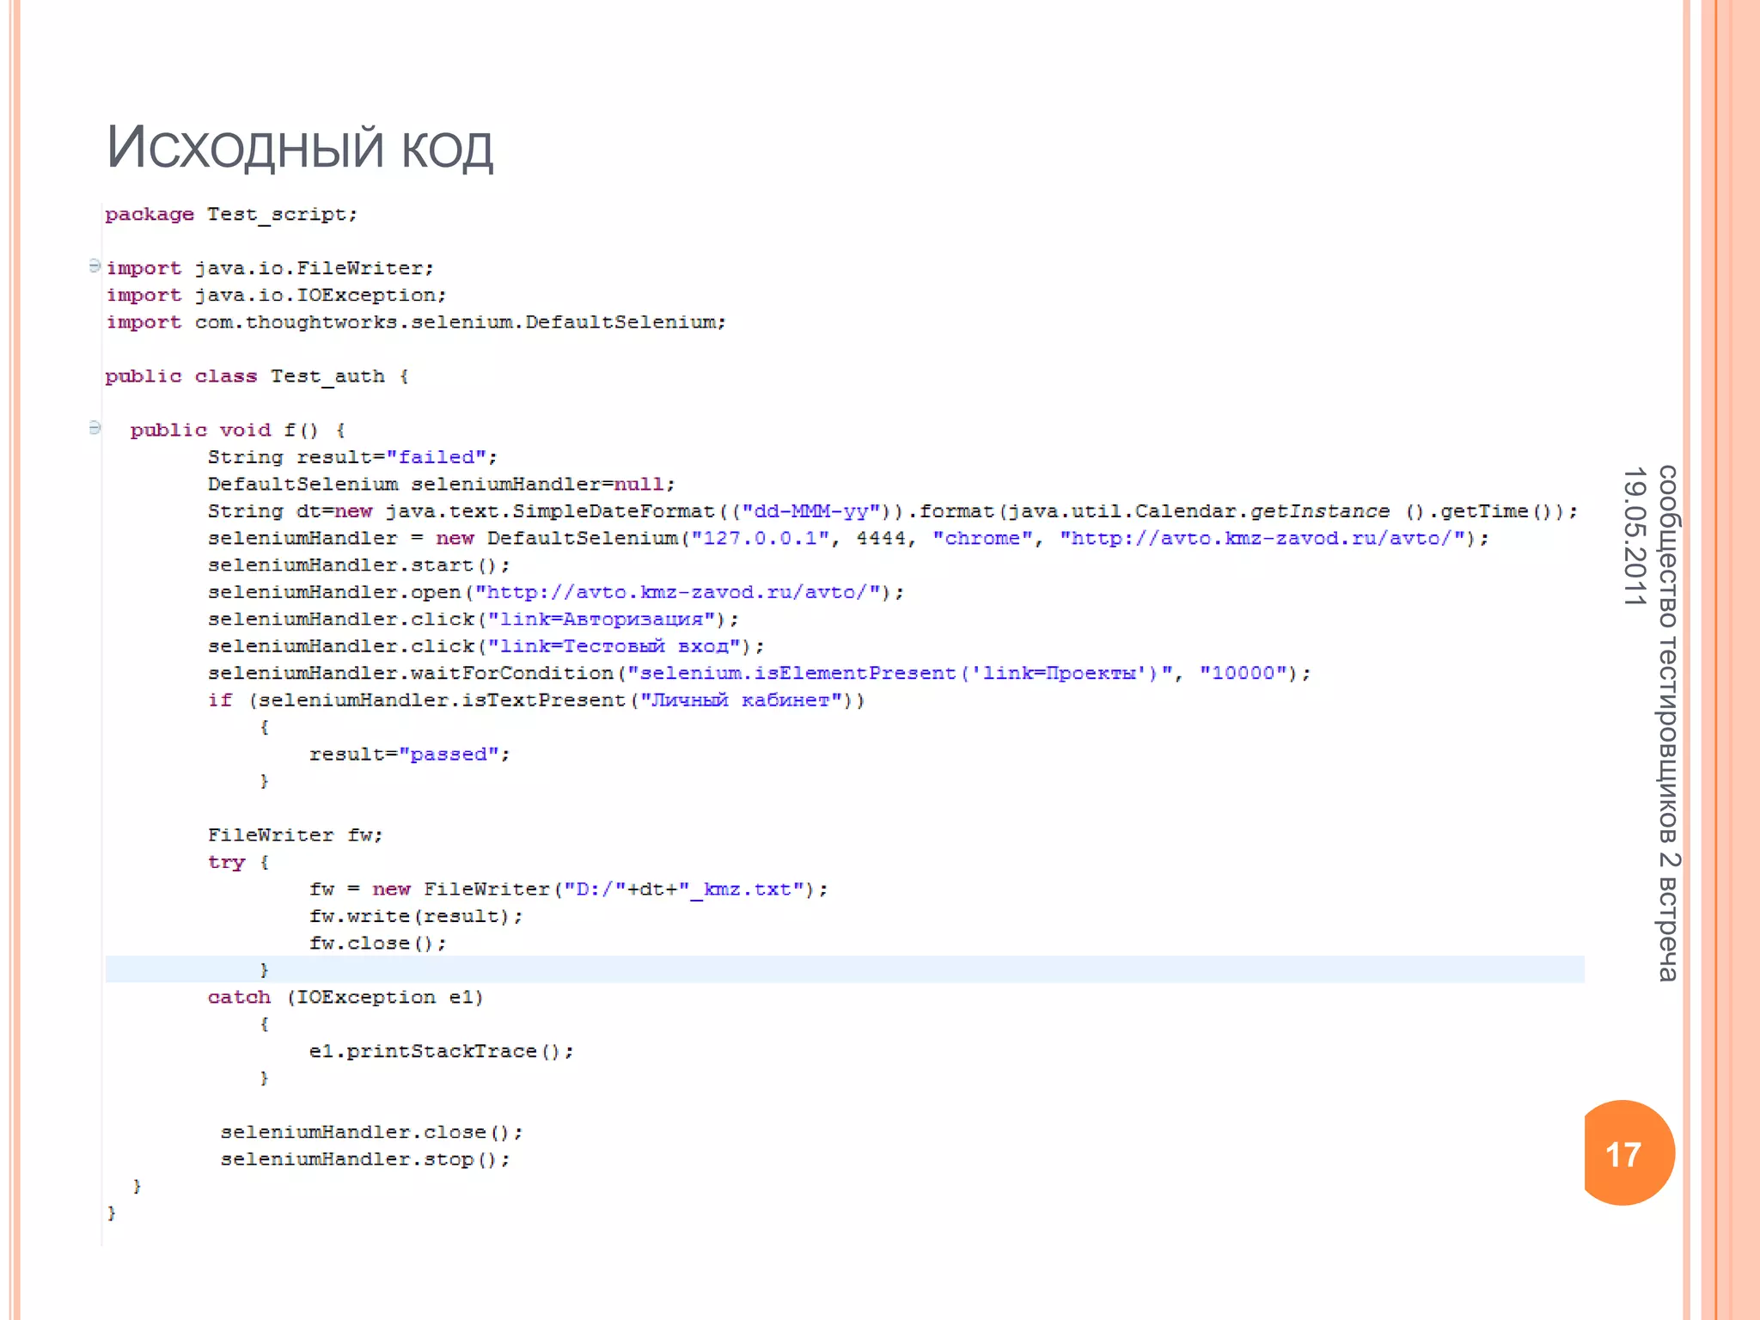Screen dimensions: 1760x1320
Task: Click FileWriter fw; declaration
Action: point(295,835)
